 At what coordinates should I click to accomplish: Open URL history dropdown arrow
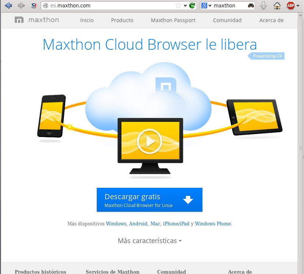tap(185, 6)
